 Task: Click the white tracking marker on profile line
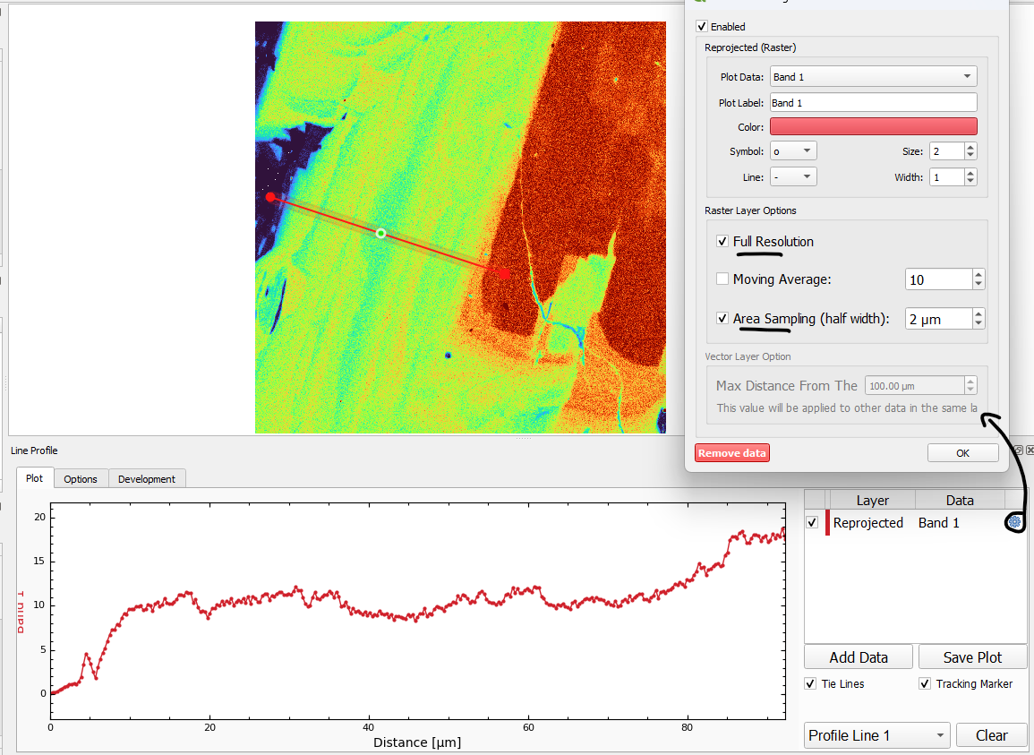[380, 233]
